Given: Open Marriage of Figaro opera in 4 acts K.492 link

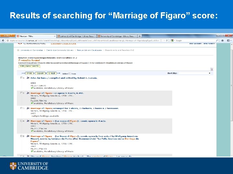Looking at the screenshot, I should (x=57, y=93).
